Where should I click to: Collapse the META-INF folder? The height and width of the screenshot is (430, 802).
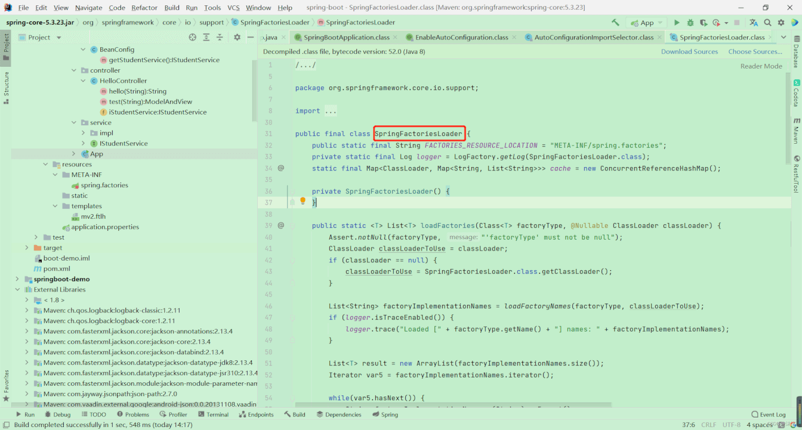[x=55, y=175]
